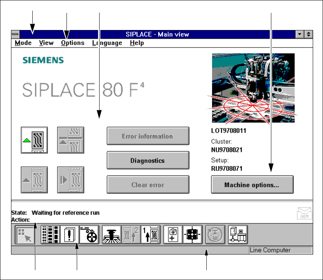The height and width of the screenshot is (280, 323).
Task: Click the grayed play-arrow board icon
Action: click(x=70, y=180)
